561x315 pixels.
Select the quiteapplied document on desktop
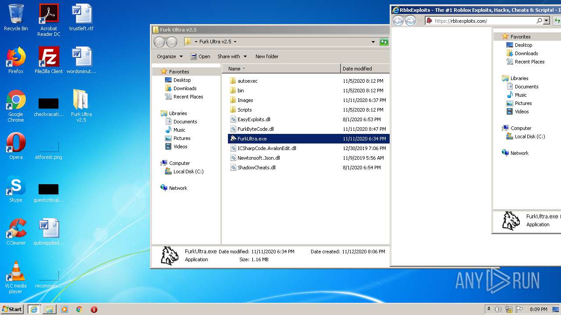point(49,232)
